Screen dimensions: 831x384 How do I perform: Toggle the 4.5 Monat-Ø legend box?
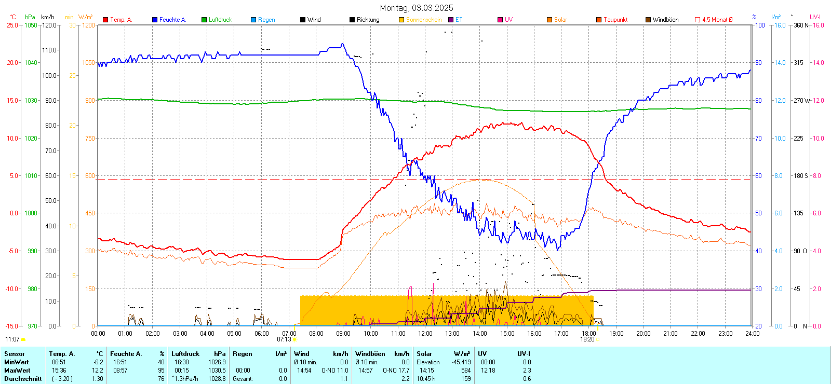click(698, 20)
